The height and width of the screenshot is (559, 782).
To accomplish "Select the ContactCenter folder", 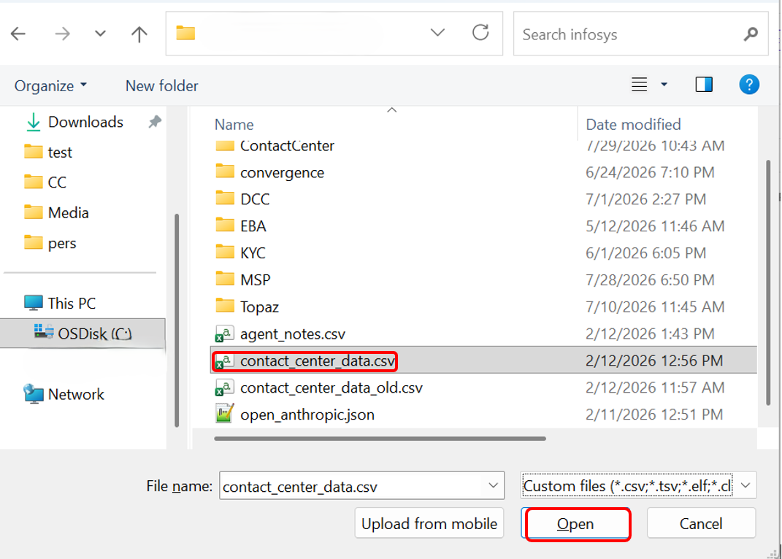I will 287,146.
